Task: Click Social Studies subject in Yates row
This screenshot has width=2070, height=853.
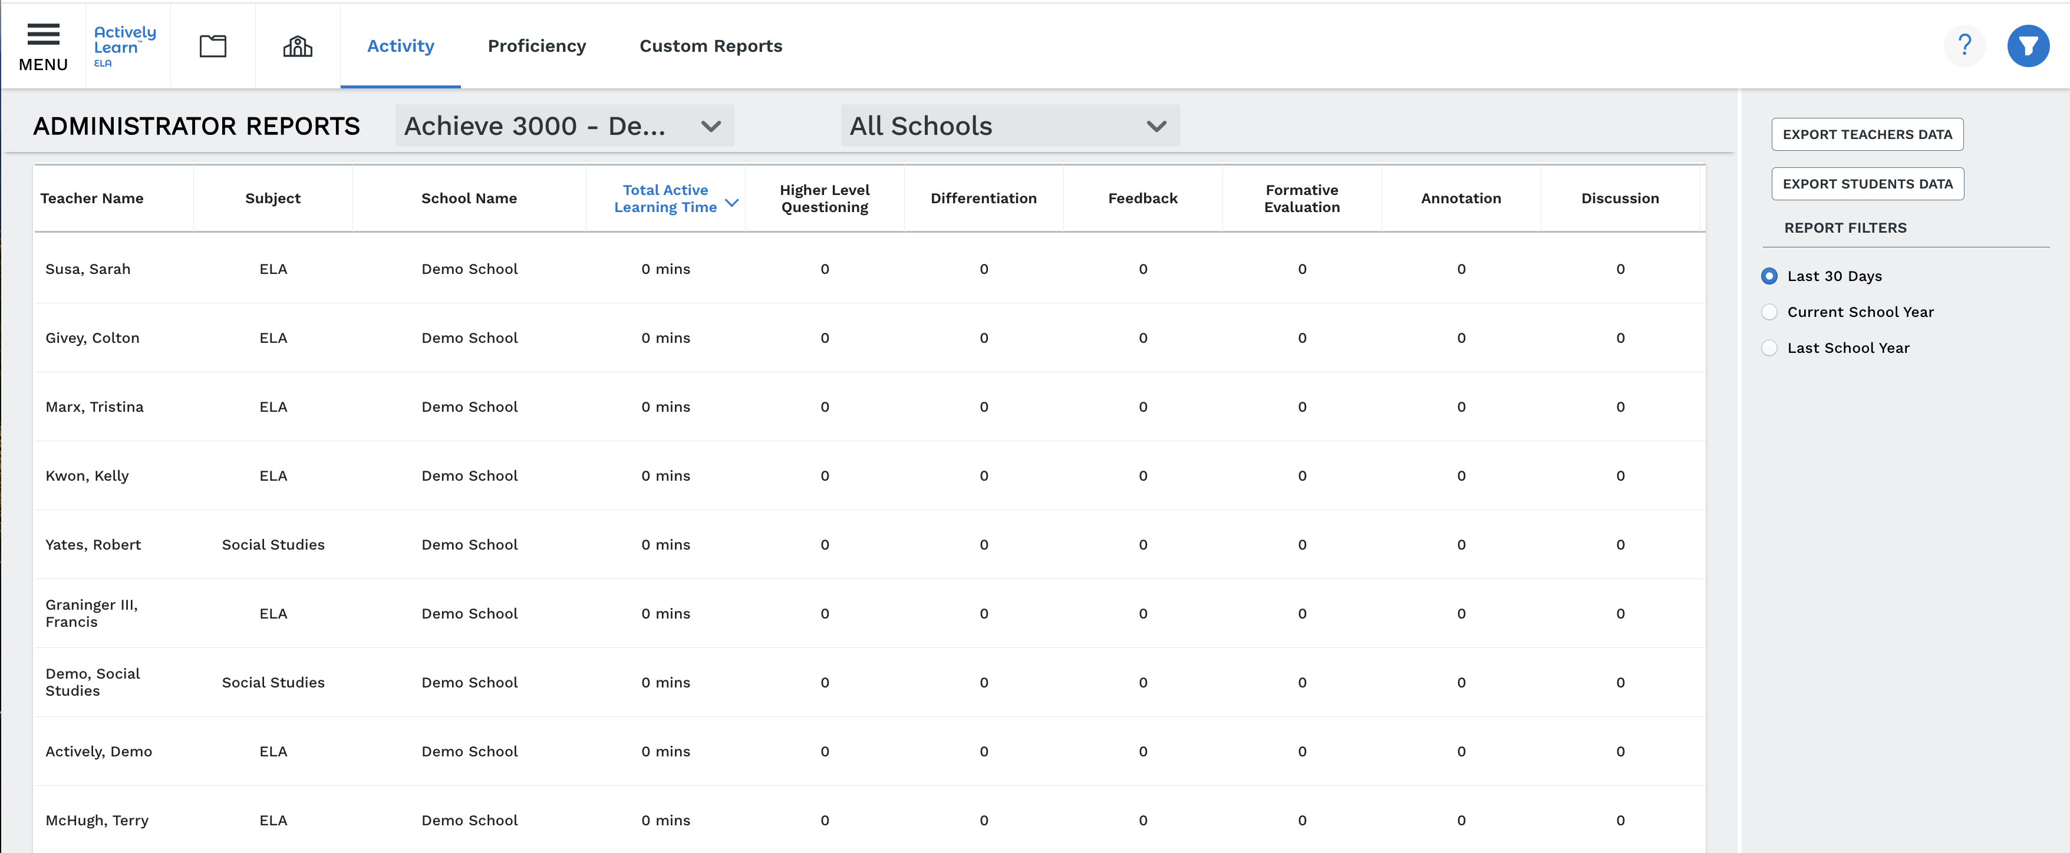Action: point(273,544)
